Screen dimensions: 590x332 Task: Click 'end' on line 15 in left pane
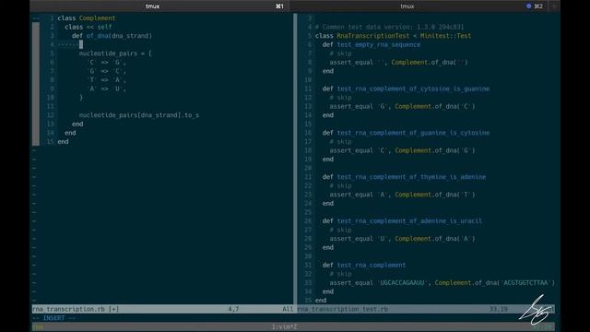(63, 141)
